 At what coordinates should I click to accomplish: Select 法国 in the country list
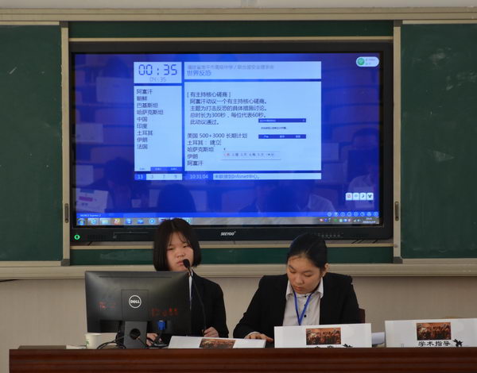(142, 146)
